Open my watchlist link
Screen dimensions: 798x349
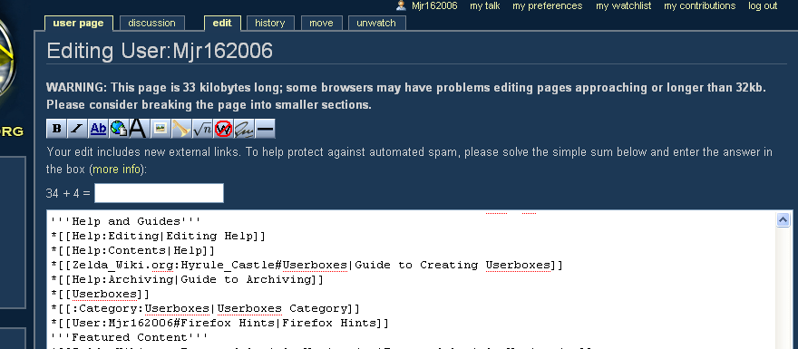pyautogui.click(x=623, y=6)
